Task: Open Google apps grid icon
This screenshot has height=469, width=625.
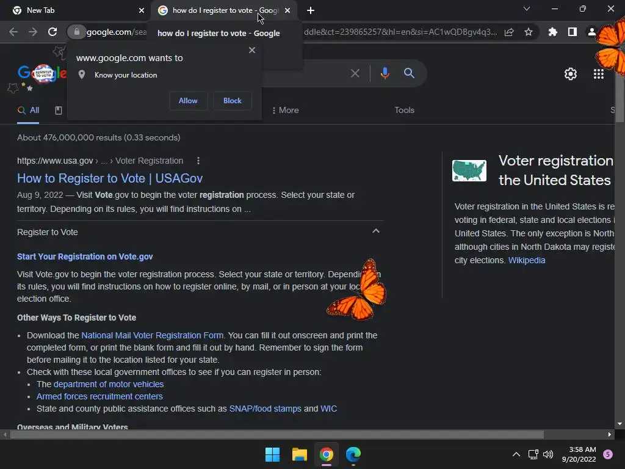Action: [x=599, y=74]
